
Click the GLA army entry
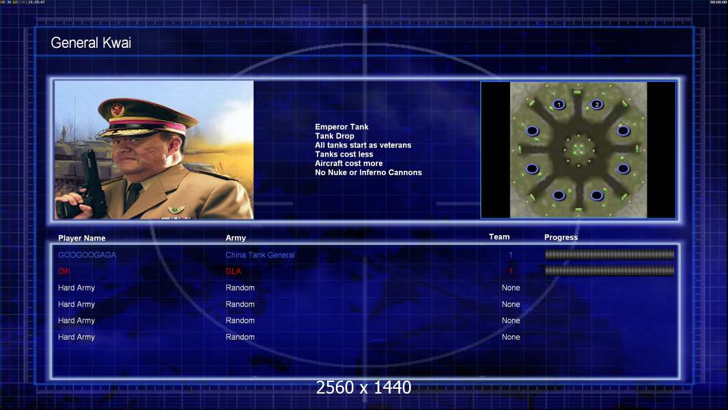tap(233, 271)
